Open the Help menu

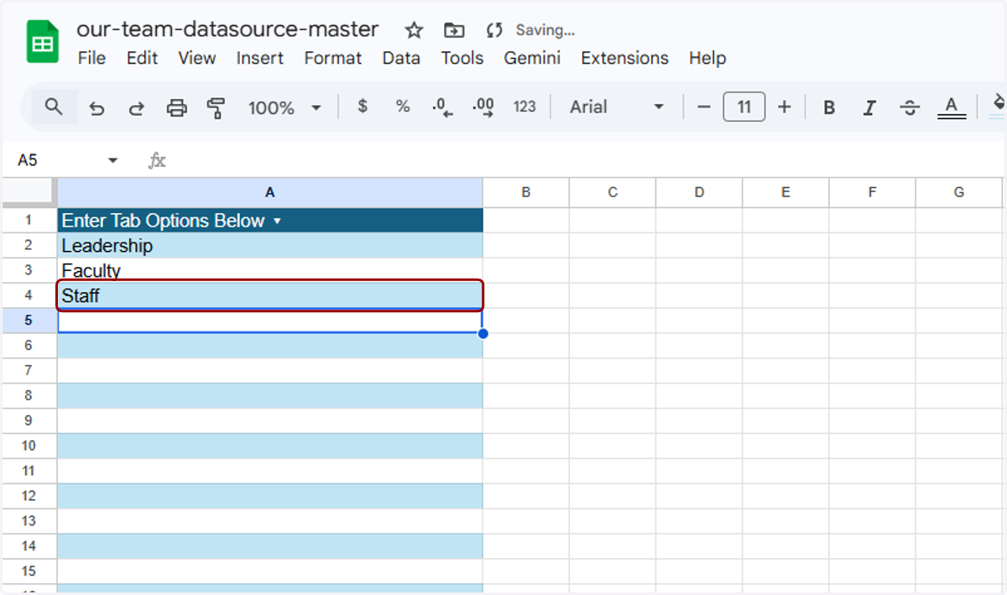click(x=707, y=58)
